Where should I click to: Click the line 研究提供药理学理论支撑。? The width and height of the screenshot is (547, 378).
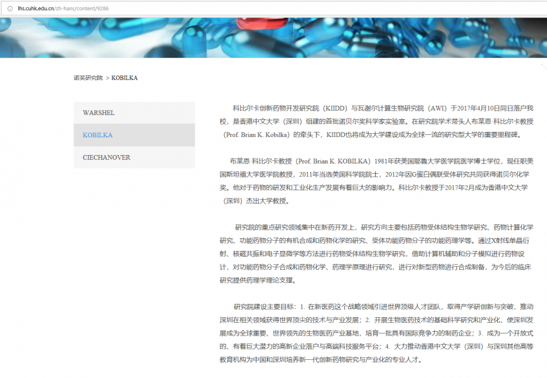pyautogui.click(x=258, y=280)
